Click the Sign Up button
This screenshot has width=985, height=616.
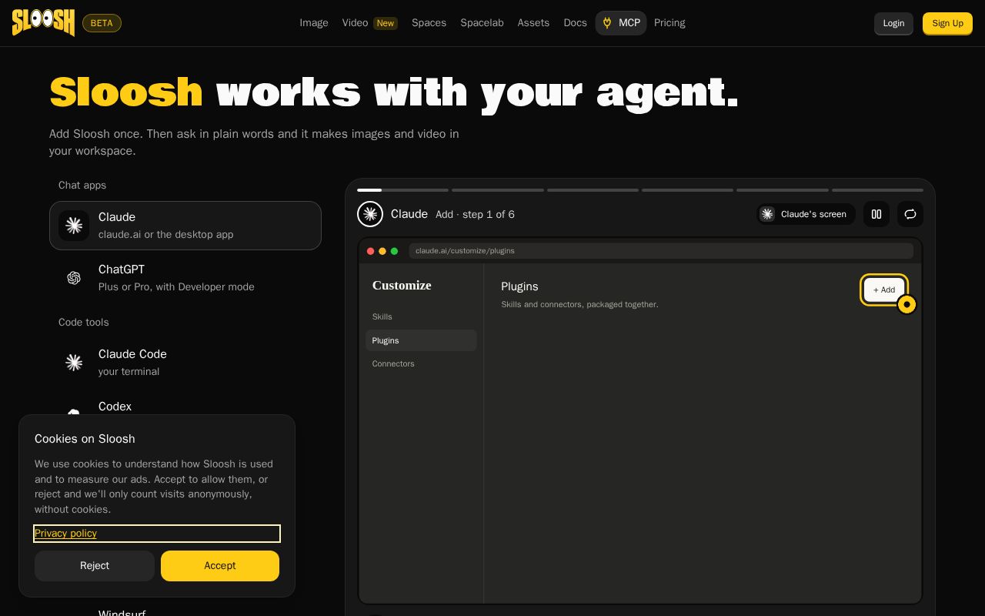pos(947,23)
